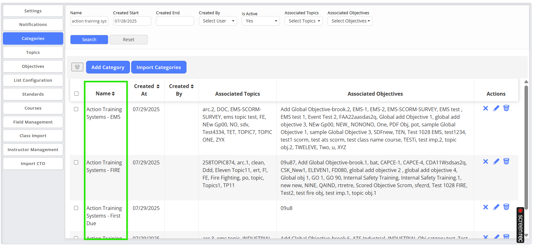This screenshot has height=248, width=535.
Task: Deactivate the Action Training Systems - EMS category with X
Action: 485,108
